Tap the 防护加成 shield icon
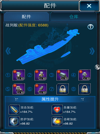 coord(14,121)
